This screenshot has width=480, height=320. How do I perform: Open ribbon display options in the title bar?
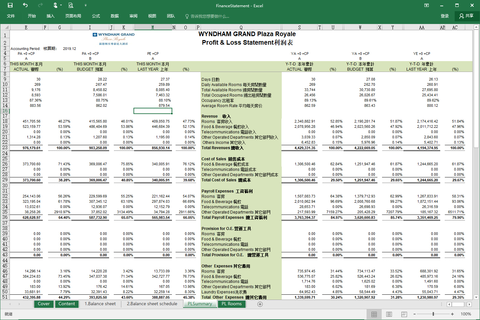(x=426, y=5)
